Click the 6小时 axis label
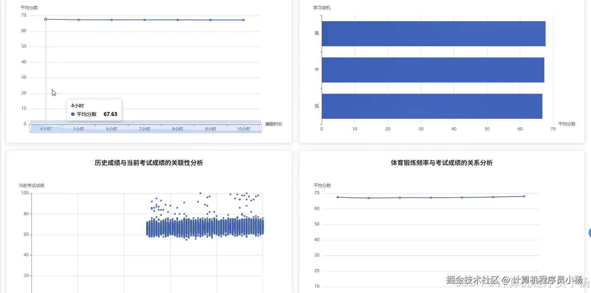 pos(111,129)
